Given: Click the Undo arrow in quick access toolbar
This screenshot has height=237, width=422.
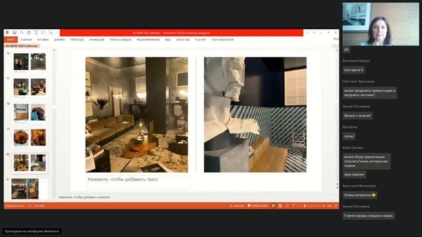Looking at the screenshot, I should click(22, 32).
